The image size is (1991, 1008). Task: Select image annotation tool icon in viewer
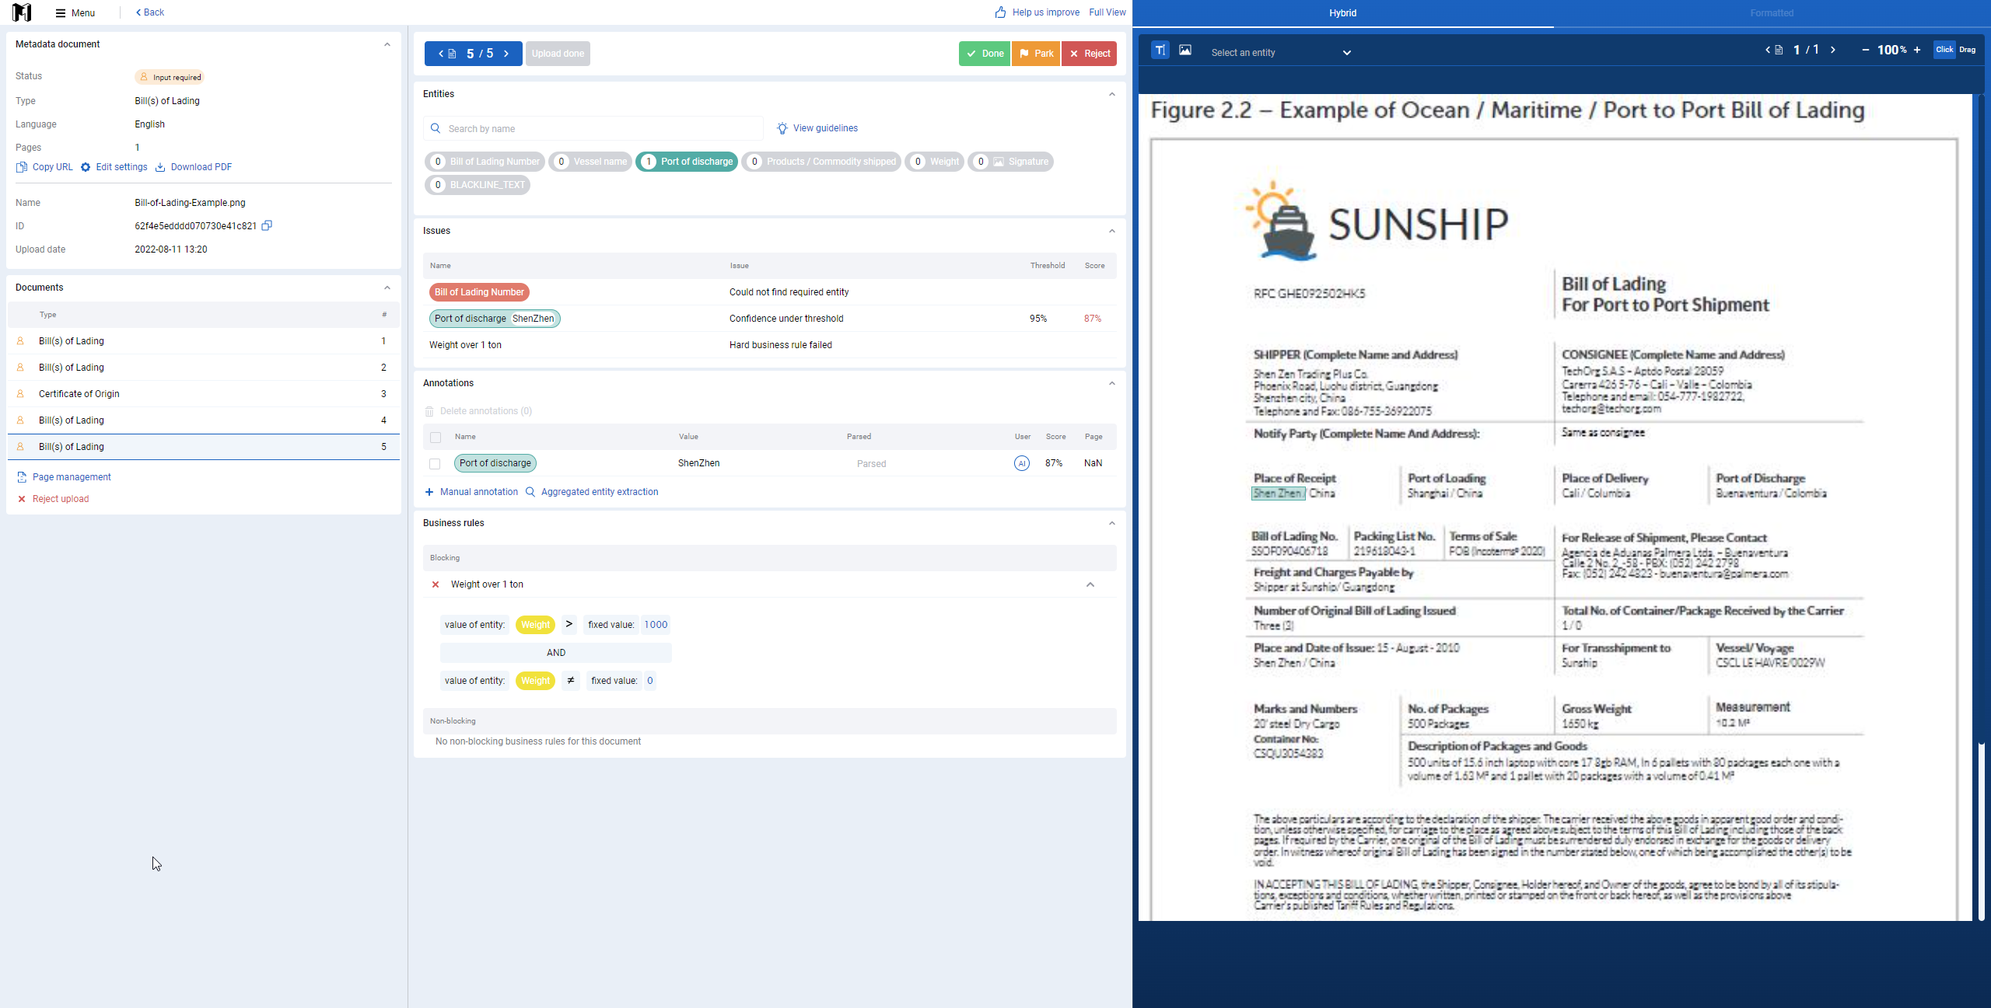pyautogui.click(x=1185, y=50)
